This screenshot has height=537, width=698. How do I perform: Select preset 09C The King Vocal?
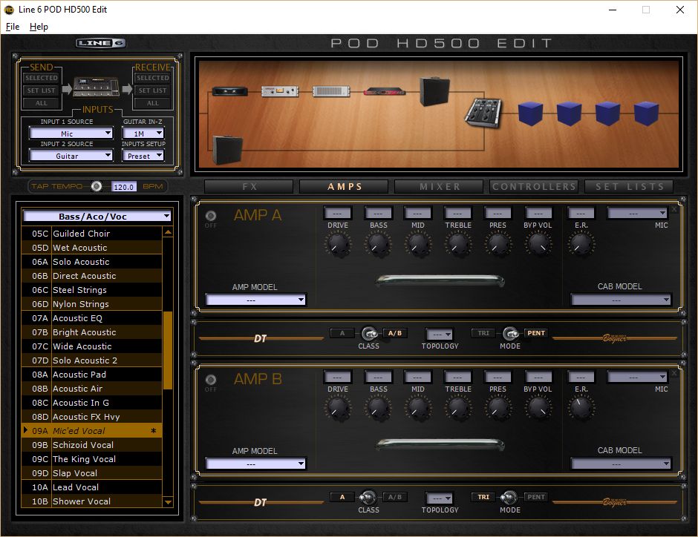pos(91,459)
